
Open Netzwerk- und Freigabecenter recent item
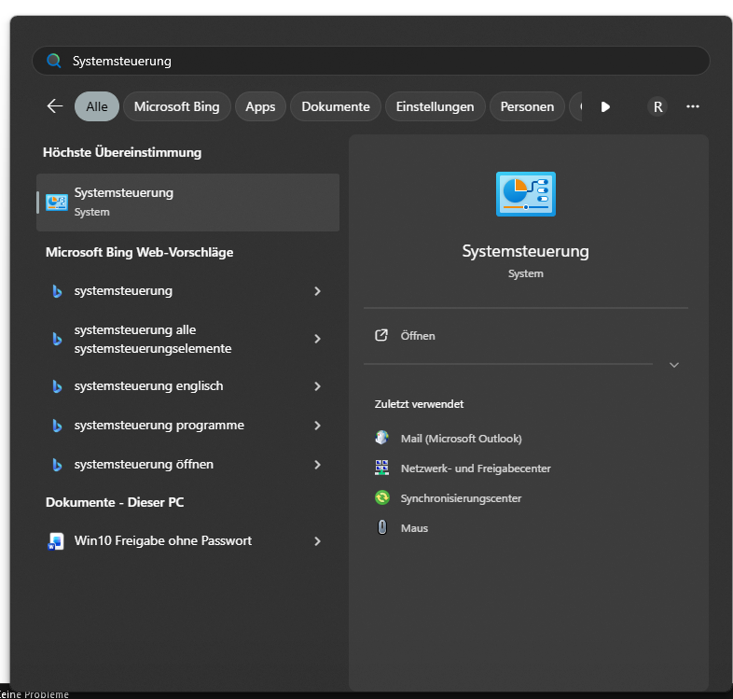(475, 468)
